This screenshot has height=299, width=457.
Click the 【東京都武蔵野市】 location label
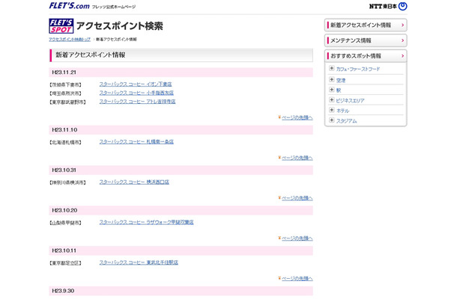(x=67, y=102)
